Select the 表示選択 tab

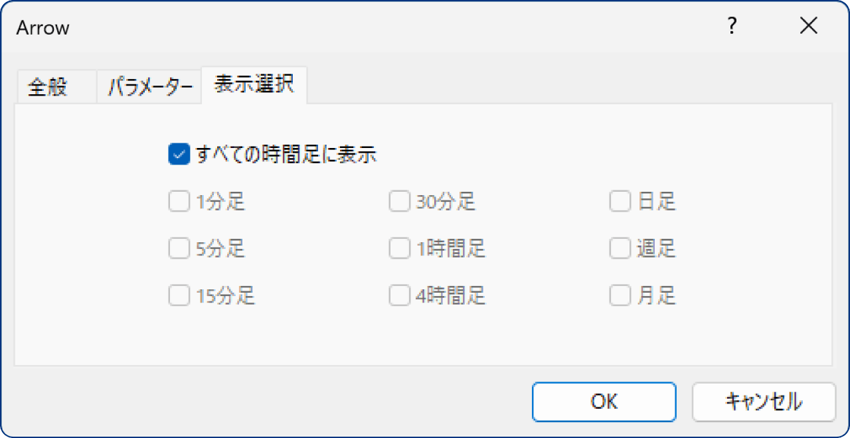[254, 85]
